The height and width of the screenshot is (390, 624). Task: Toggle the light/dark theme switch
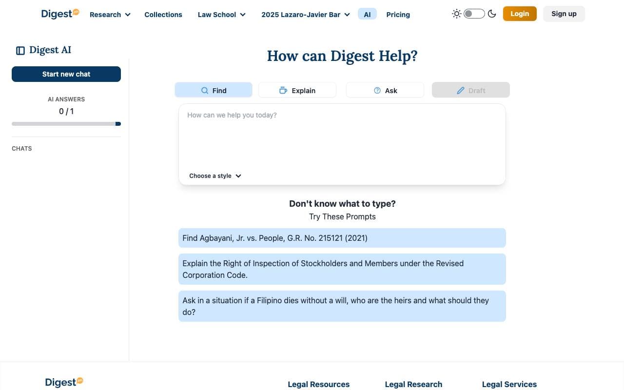click(474, 14)
